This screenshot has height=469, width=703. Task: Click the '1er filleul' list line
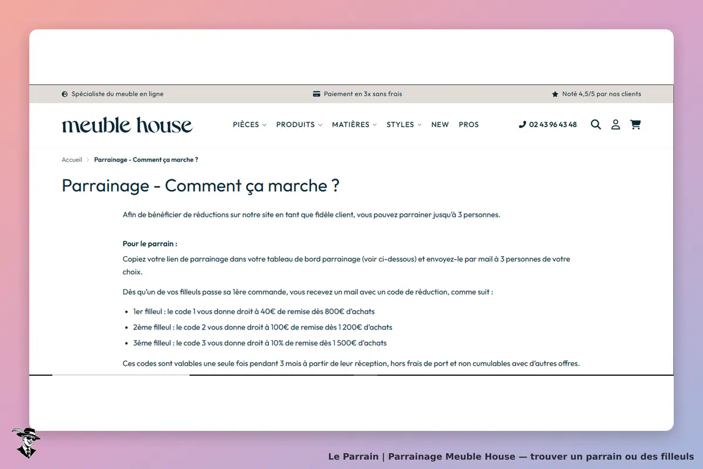254,311
